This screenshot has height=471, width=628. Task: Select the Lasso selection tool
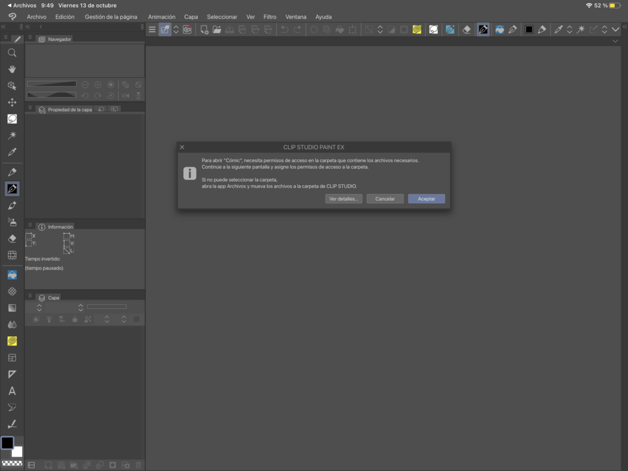point(12,118)
